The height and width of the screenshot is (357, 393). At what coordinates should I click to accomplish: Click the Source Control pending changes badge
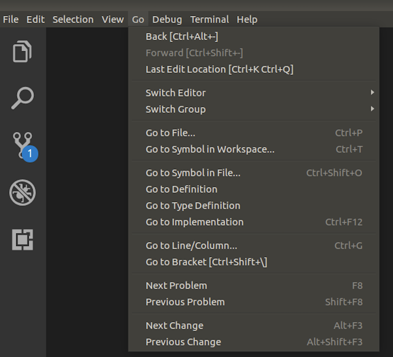tap(29, 155)
